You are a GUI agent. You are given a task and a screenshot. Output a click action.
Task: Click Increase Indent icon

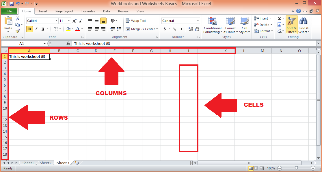coord(119,29)
